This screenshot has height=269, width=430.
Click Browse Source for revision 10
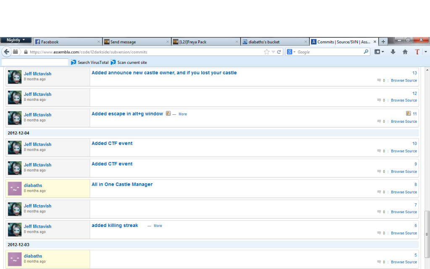(x=404, y=151)
